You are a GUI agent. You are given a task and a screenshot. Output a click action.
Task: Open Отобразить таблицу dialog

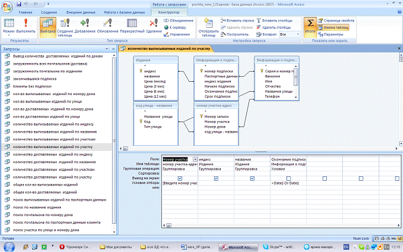point(208,27)
